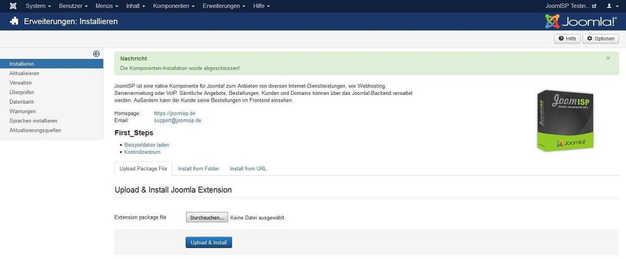The height and width of the screenshot is (259, 626).
Task: Click the 'First_Steps' heading
Action: tap(134, 133)
